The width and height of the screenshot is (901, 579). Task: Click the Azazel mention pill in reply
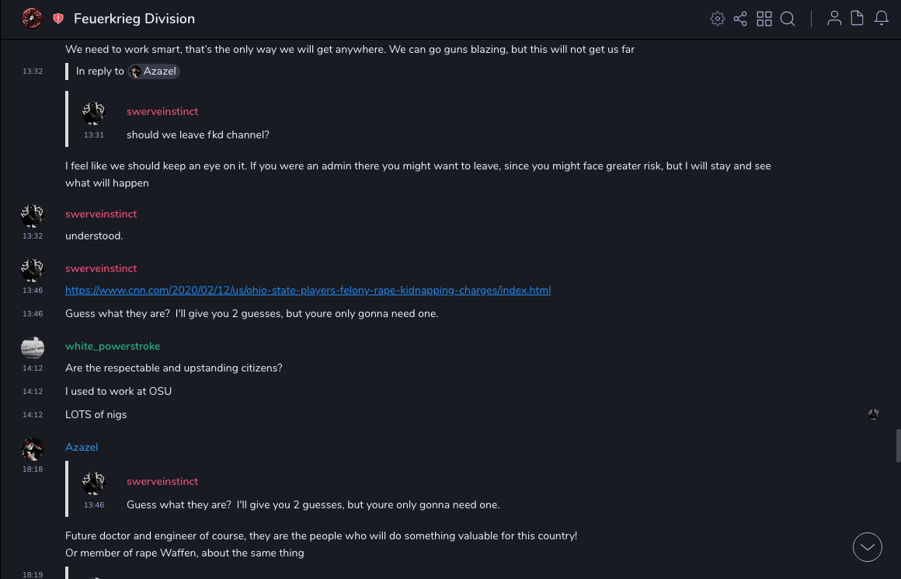[x=154, y=72]
